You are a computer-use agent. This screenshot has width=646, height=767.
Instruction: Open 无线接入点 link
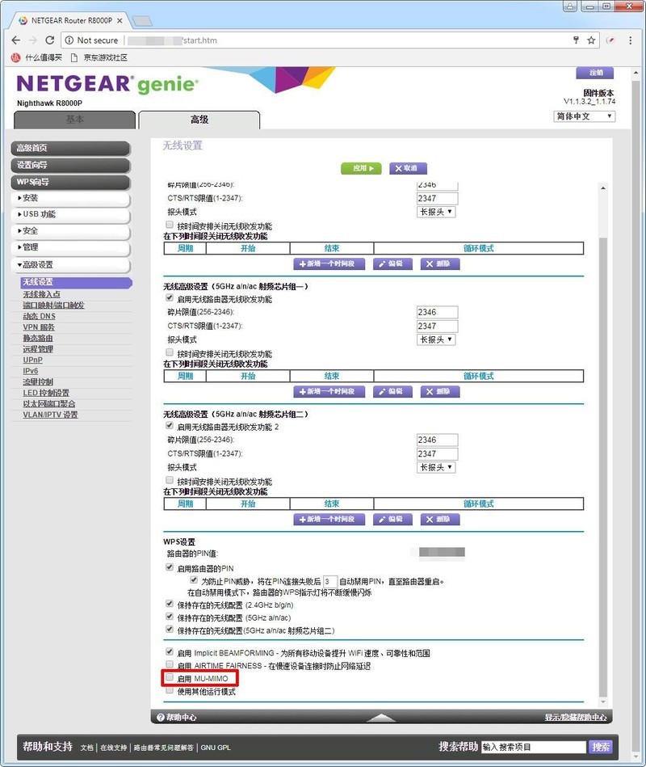tap(41, 294)
